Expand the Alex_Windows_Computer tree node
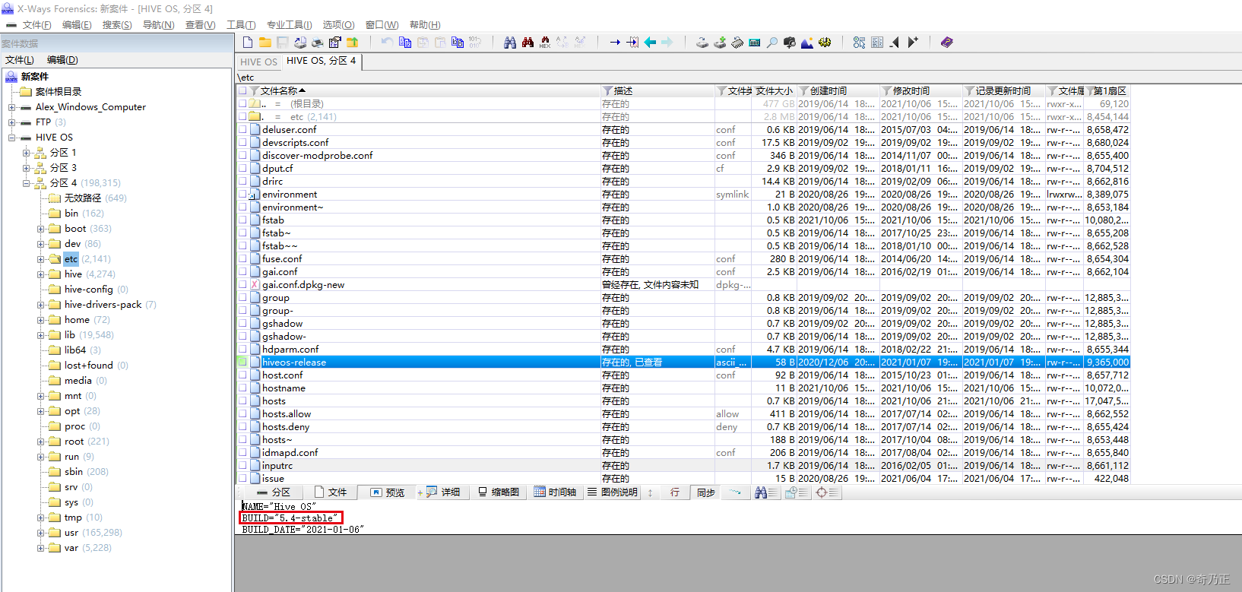 coord(12,107)
